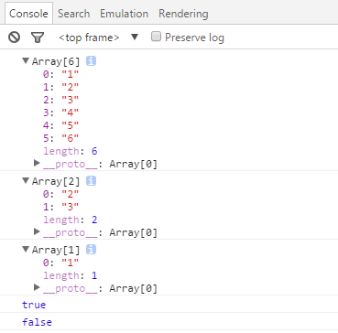Expand __proto__ under Array[1]
338x333 pixels.
(37, 287)
